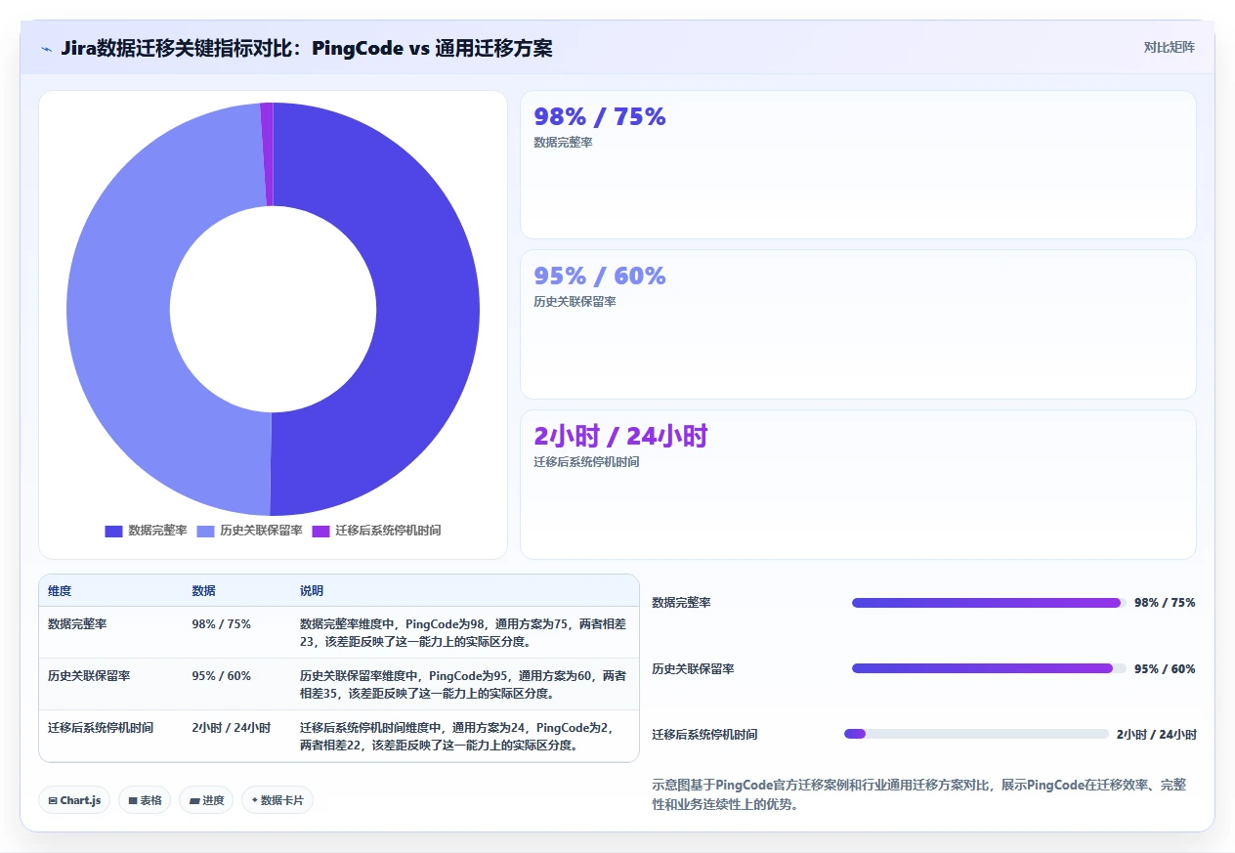This screenshot has width=1235, height=853.
Task: Click the 数据卡片 tag chip
Action: 277,800
